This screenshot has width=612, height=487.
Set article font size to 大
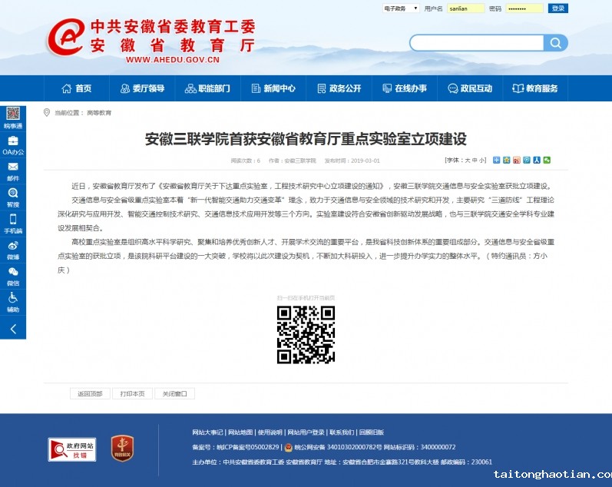click(x=465, y=161)
